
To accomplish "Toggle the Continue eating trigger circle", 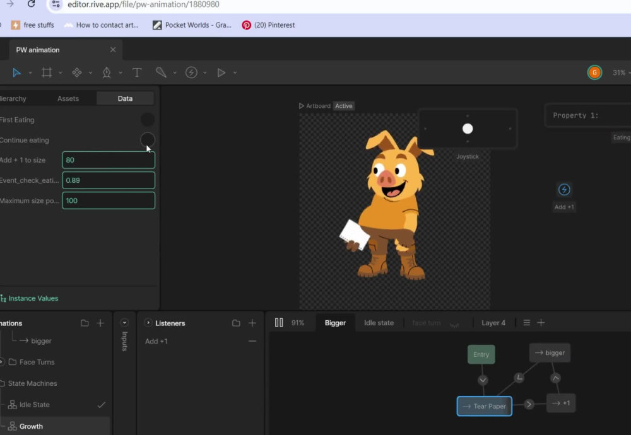I will coord(147,140).
